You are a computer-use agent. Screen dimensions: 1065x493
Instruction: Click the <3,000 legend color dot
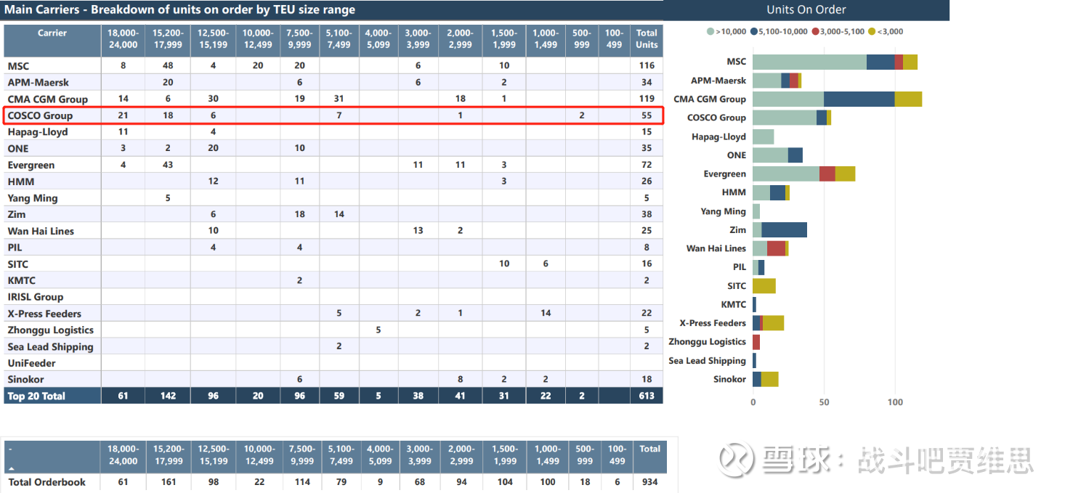[x=872, y=32]
